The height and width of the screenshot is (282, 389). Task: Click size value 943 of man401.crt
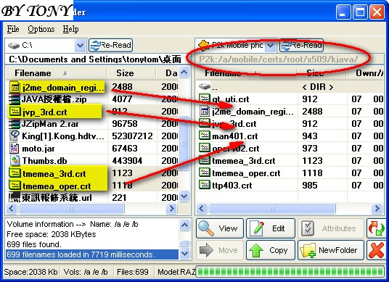pos(310,136)
